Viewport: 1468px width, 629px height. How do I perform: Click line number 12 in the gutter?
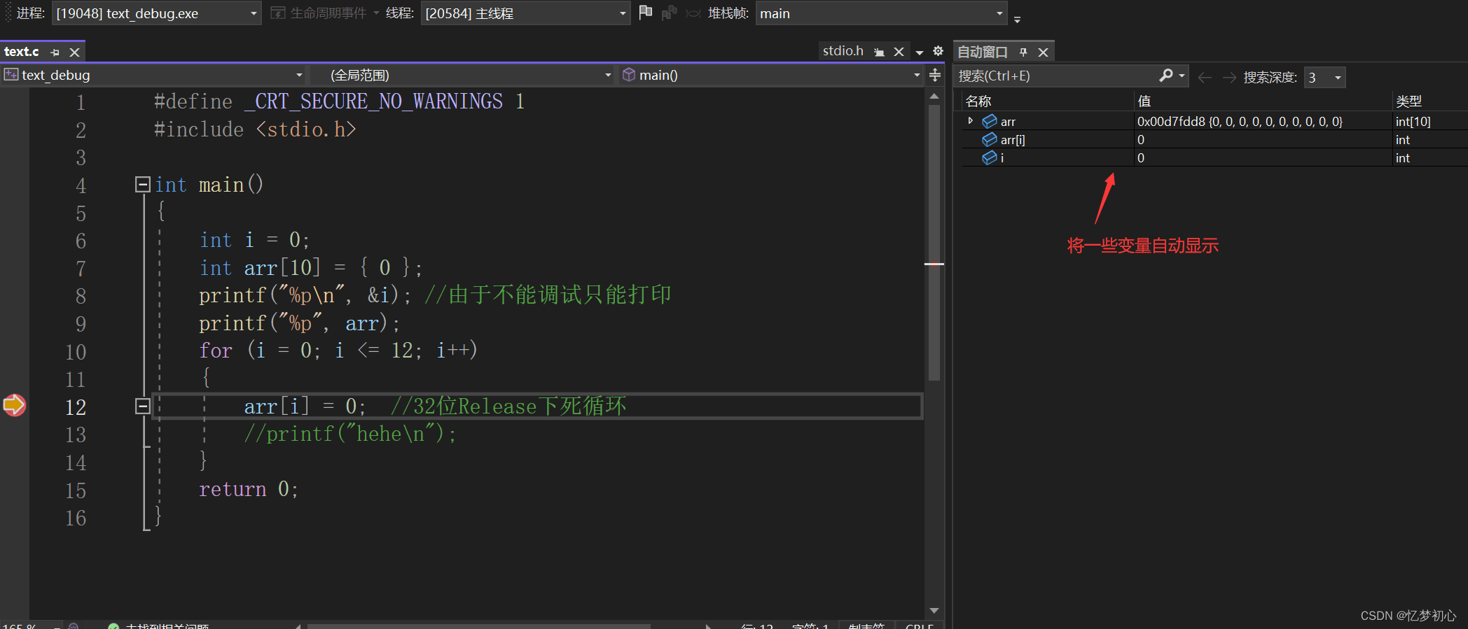[76, 407]
